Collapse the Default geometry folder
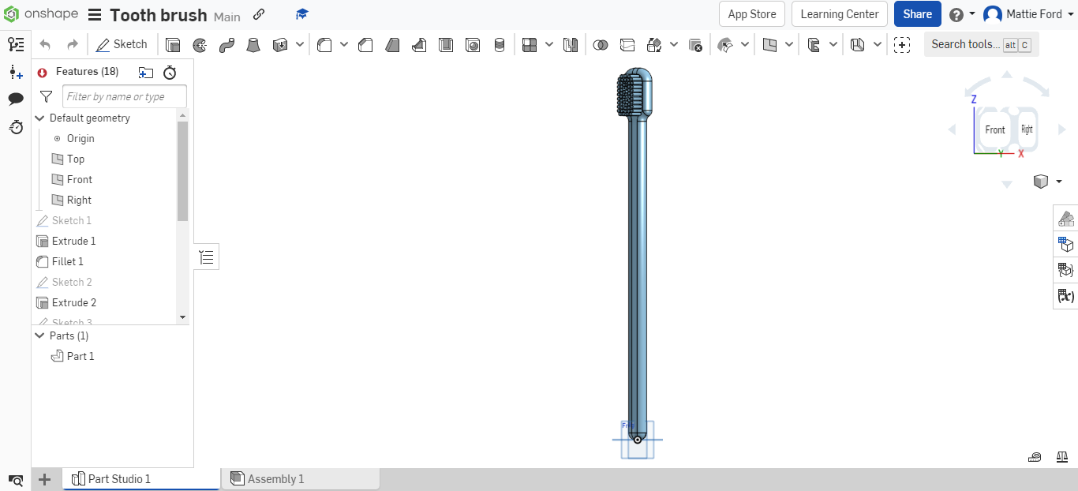The width and height of the screenshot is (1078, 491). pyautogui.click(x=39, y=118)
